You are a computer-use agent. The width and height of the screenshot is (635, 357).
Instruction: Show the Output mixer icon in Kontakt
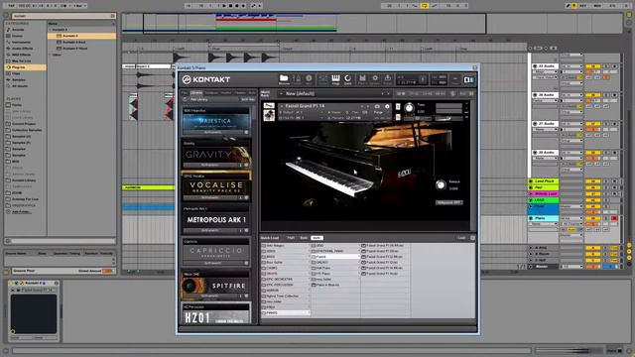coord(323,79)
